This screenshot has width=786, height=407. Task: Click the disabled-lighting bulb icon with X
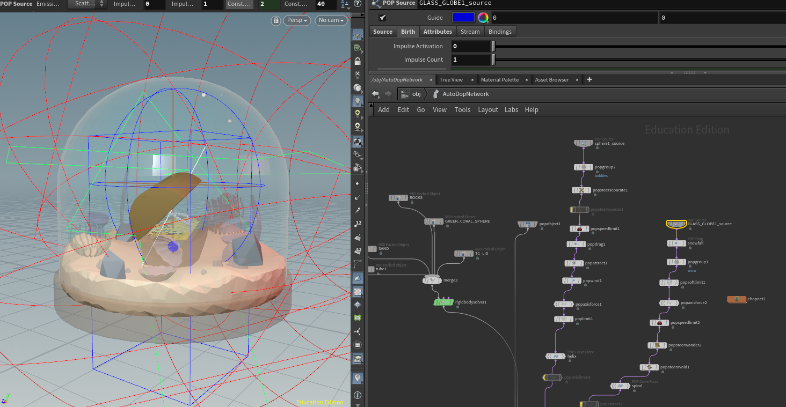pyautogui.click(x=358, y=75)
